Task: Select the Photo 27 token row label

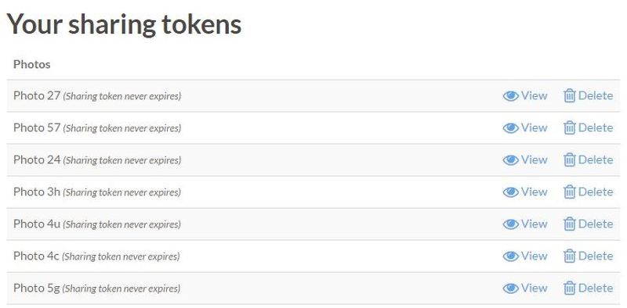Action: [37, 95]
